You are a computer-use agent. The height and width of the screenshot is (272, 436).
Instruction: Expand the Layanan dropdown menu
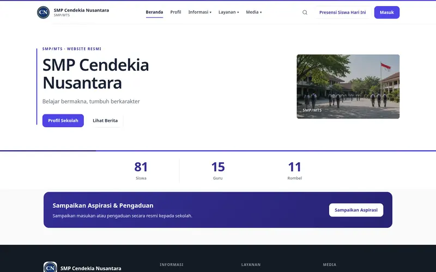coord(228,12)
